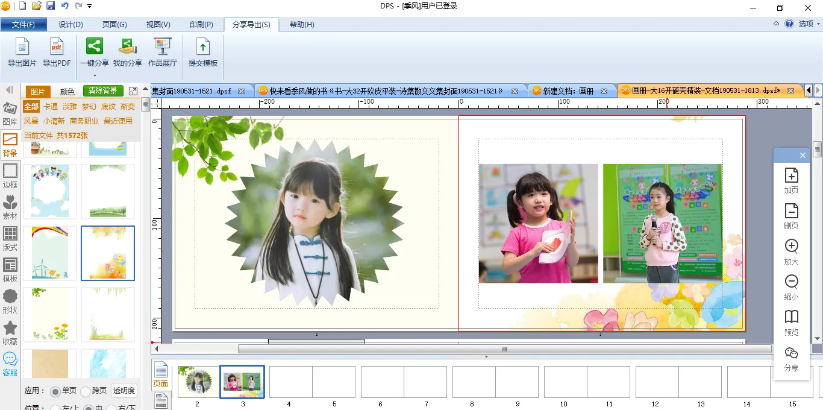823x410 pixels.
Task: Click 加页 to add a page
Action: point(791,181)
